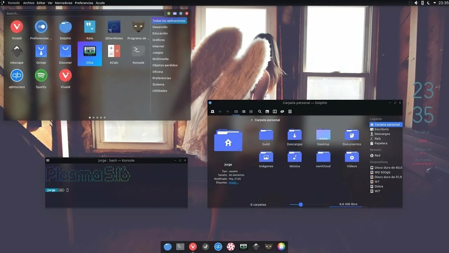Viewport: 449px width, 253px height.
Task: Open the ownCloud folder
Action: pos(323,159)
